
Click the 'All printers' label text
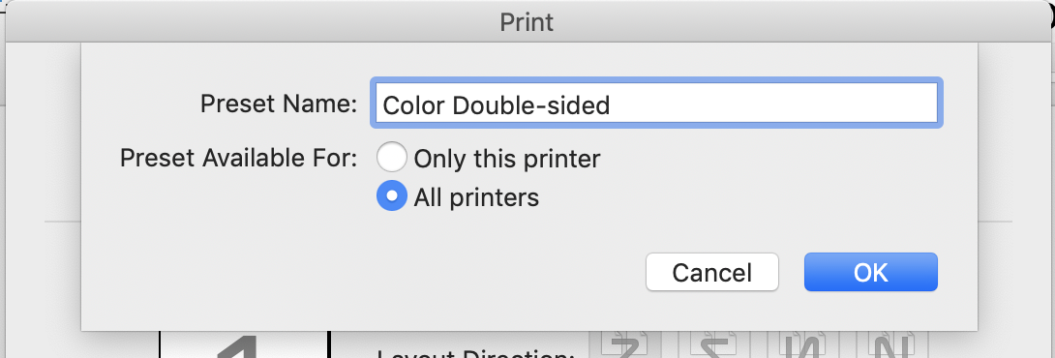pos(476,197)
